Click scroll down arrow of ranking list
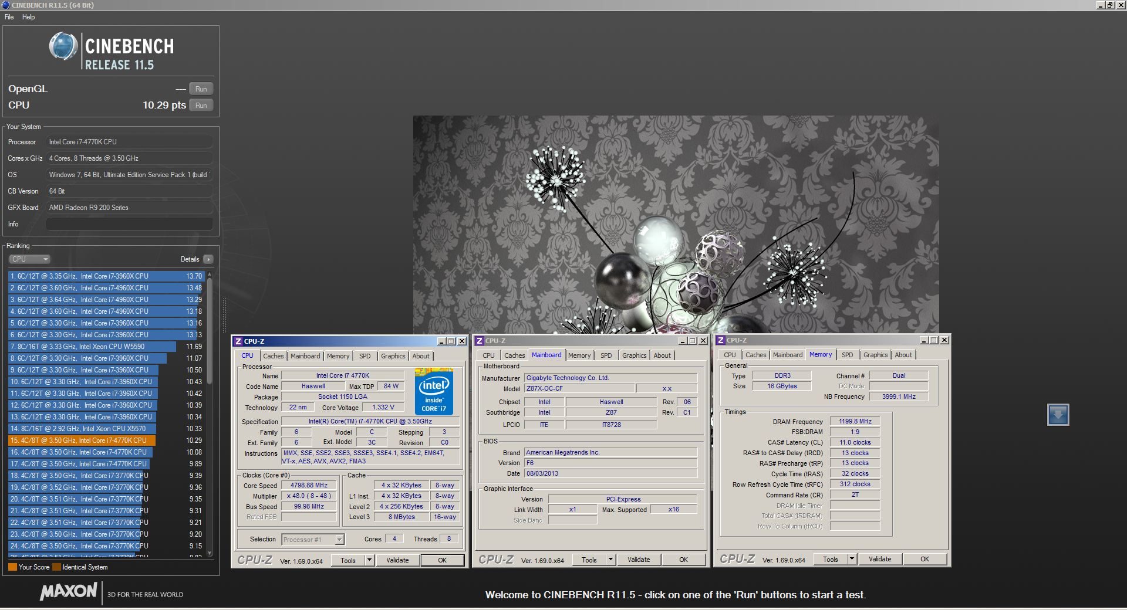This screenshot has width=1127, height=610. click(210, 553)
